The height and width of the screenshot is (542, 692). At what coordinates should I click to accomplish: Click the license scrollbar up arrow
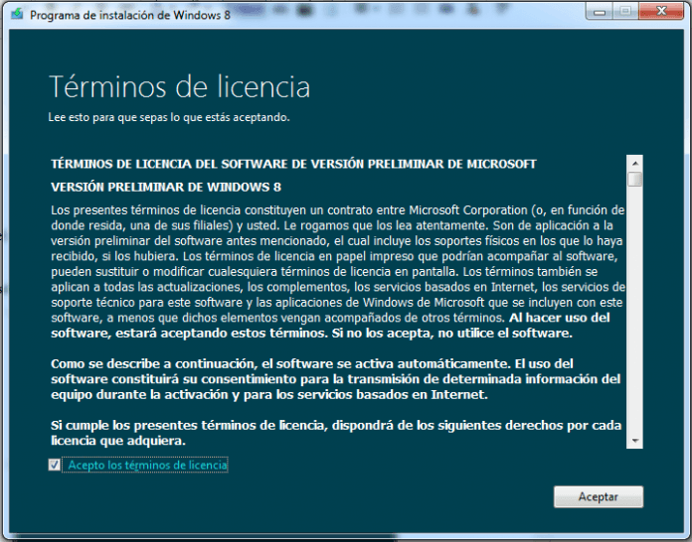[x=634, y=164]
